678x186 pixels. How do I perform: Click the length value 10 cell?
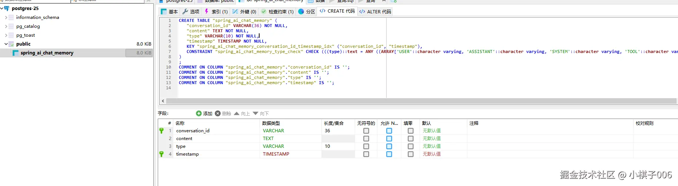(338, 146)
